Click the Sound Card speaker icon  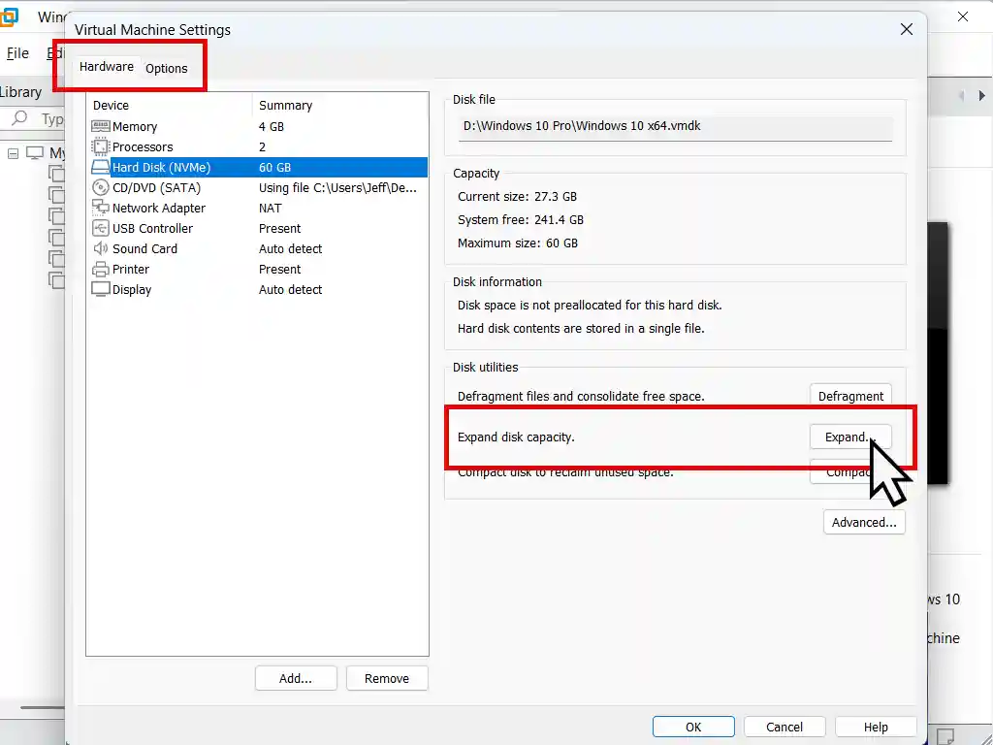click(x=100, y=249)
